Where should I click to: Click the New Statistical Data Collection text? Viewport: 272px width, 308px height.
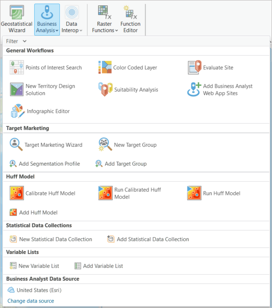[55, 239]
